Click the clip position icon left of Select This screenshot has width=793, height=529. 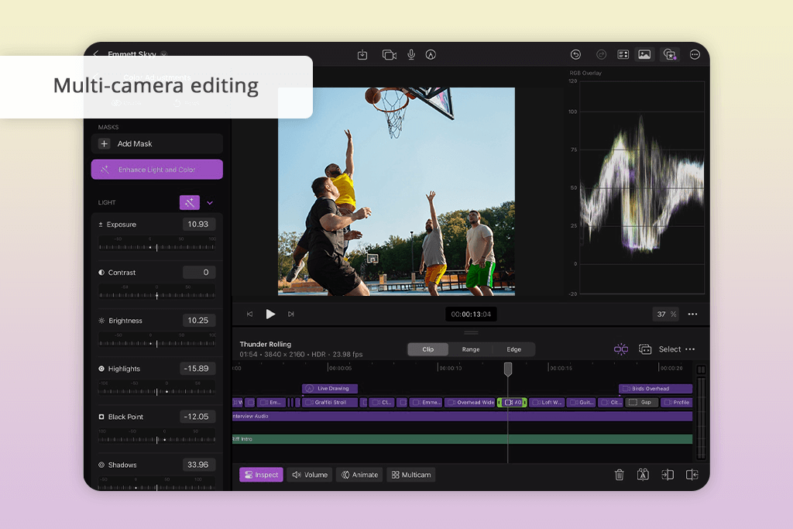pos(645,349)
